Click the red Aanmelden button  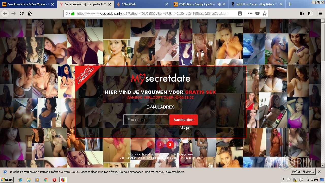184,120
